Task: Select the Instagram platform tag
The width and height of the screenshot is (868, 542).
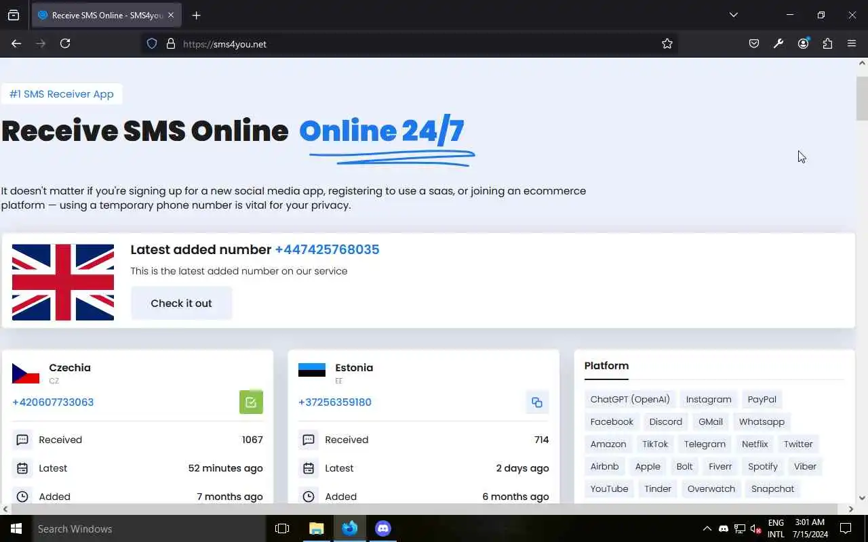Action: tap(709, 399)
